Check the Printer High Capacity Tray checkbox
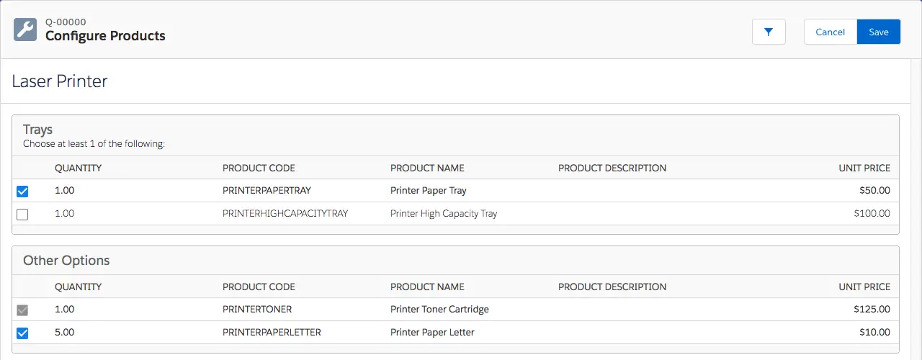 tap(22, 215)
